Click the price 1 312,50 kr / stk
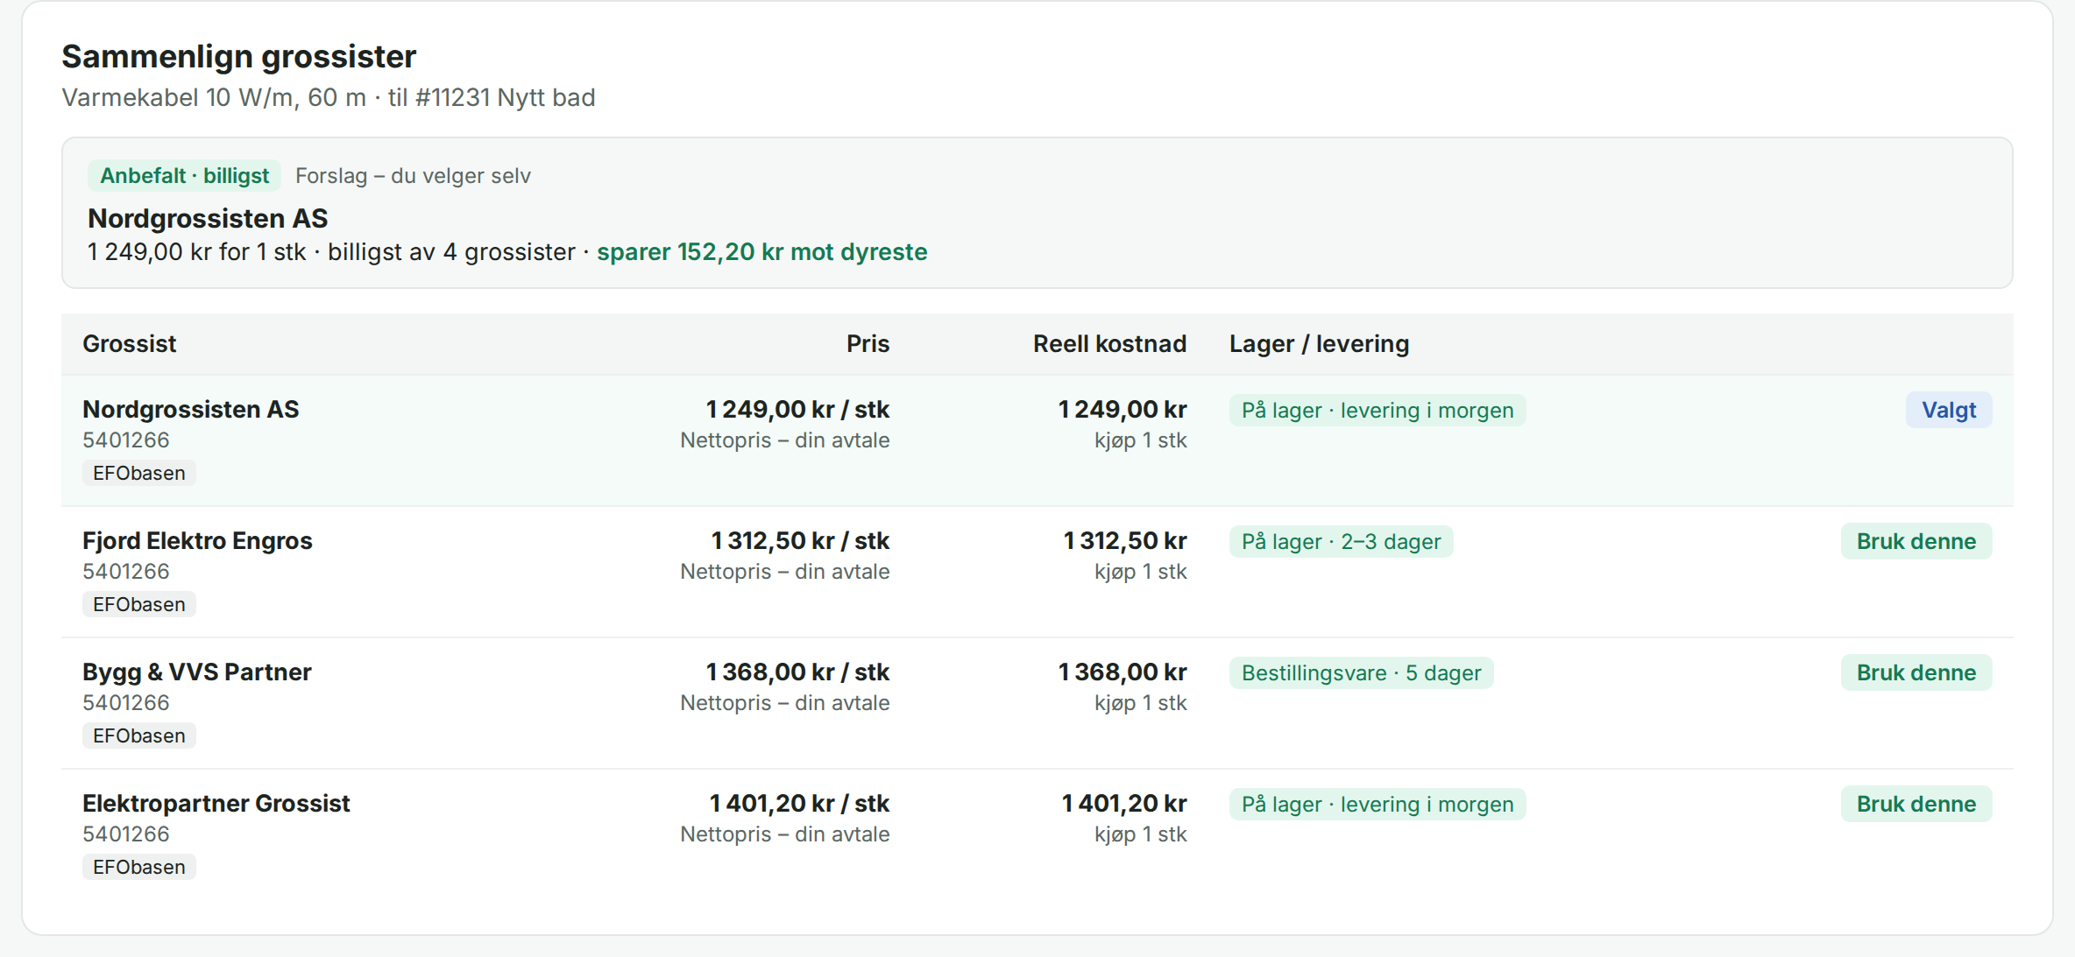This screenshot has width=2075, height=957. [800, 540]
